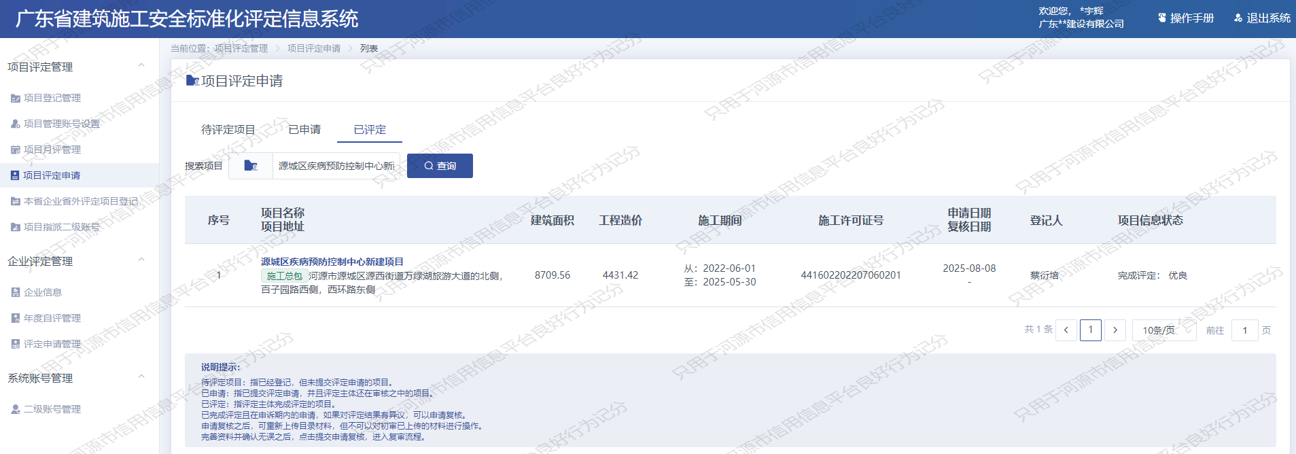The width and height of the screenshot is (1296, 454).
Task: Click the 项目评定申请 sidebar icon
Action: 15,175
